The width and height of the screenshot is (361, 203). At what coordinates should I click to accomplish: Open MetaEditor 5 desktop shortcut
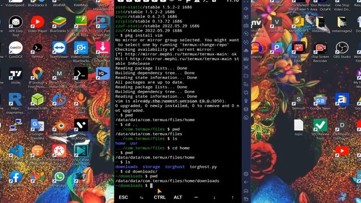(x=298, y=24)
